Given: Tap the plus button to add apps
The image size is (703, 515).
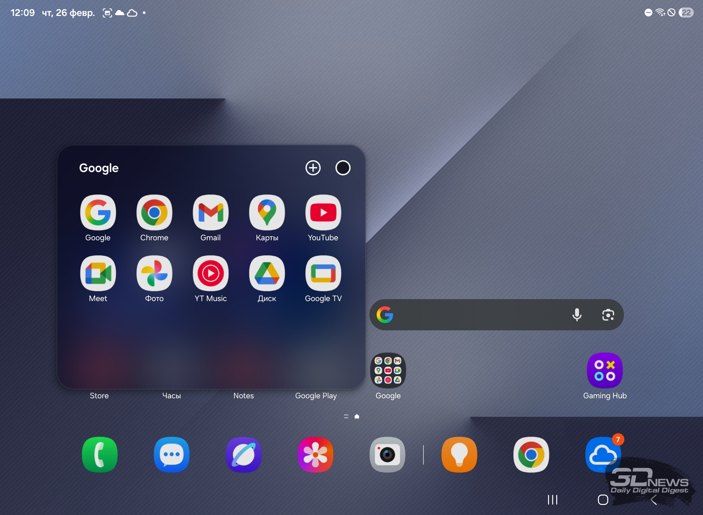Looking at the screenshot, I should click(x=313, y=168).
